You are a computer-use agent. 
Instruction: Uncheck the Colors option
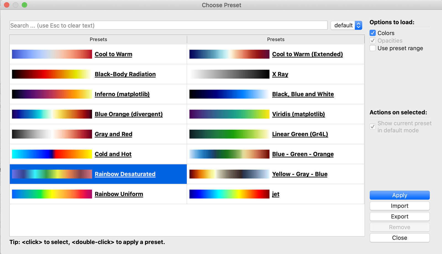[373, 33]
